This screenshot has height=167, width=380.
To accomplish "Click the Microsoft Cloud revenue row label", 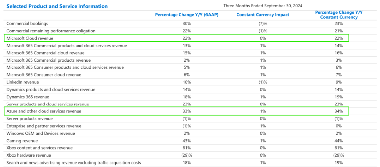I will point(30,38).
